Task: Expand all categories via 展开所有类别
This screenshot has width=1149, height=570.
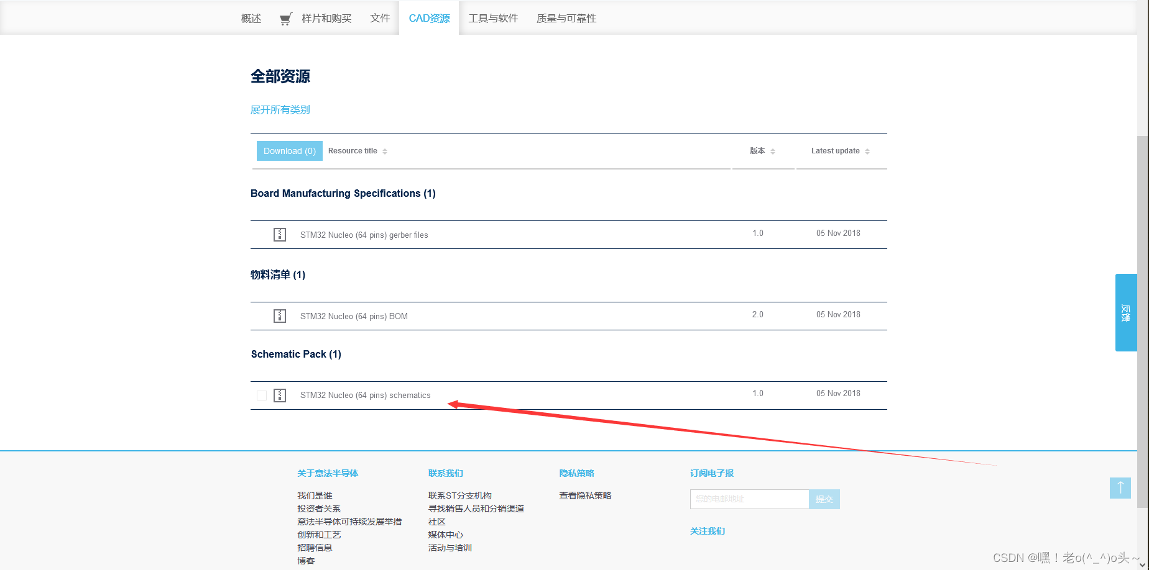Action: [x=280, y=110]
